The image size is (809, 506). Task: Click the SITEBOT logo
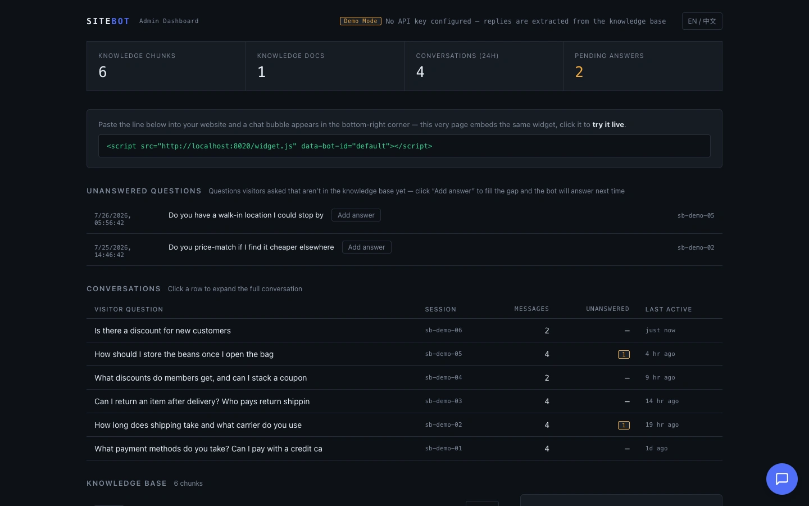108,21
